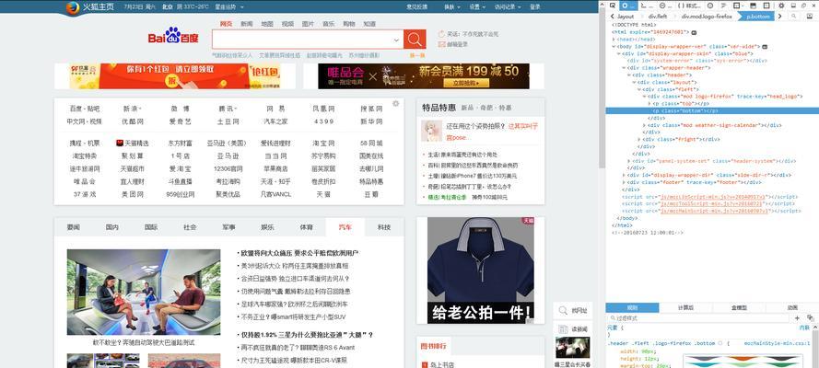Expand div class fright node
The image size is (819, 368).
point(640,139)
